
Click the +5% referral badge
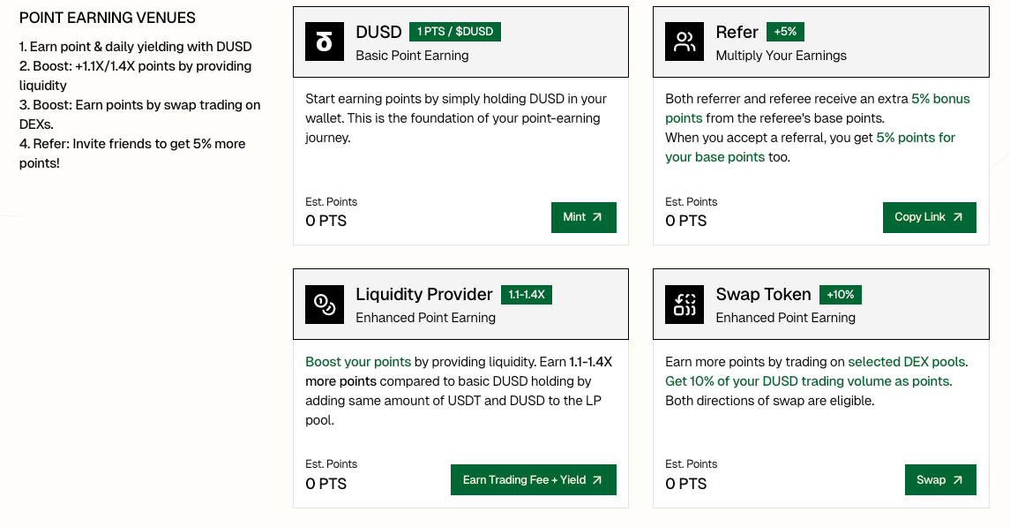click(785, 32)
